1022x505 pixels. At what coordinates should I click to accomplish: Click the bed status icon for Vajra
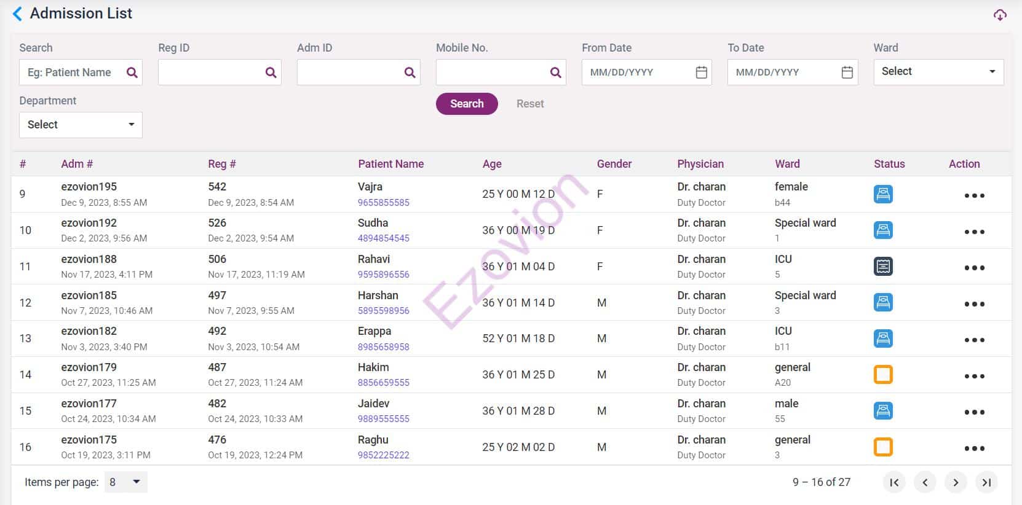[883, 194]
